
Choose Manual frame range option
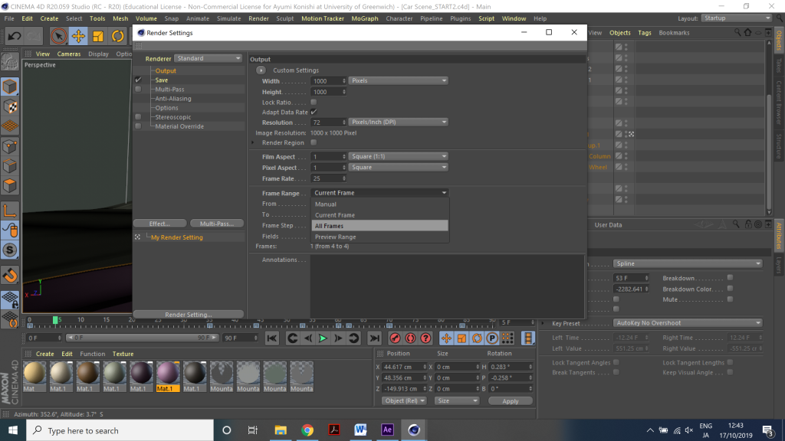coord(379,204)
